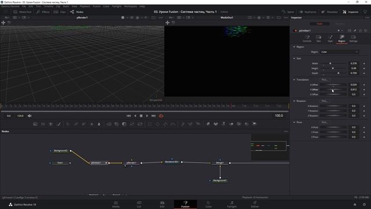Screen dimensions: 371x209
Task: Add a Merge node from toolbar
Action: (x=108, y=124)
